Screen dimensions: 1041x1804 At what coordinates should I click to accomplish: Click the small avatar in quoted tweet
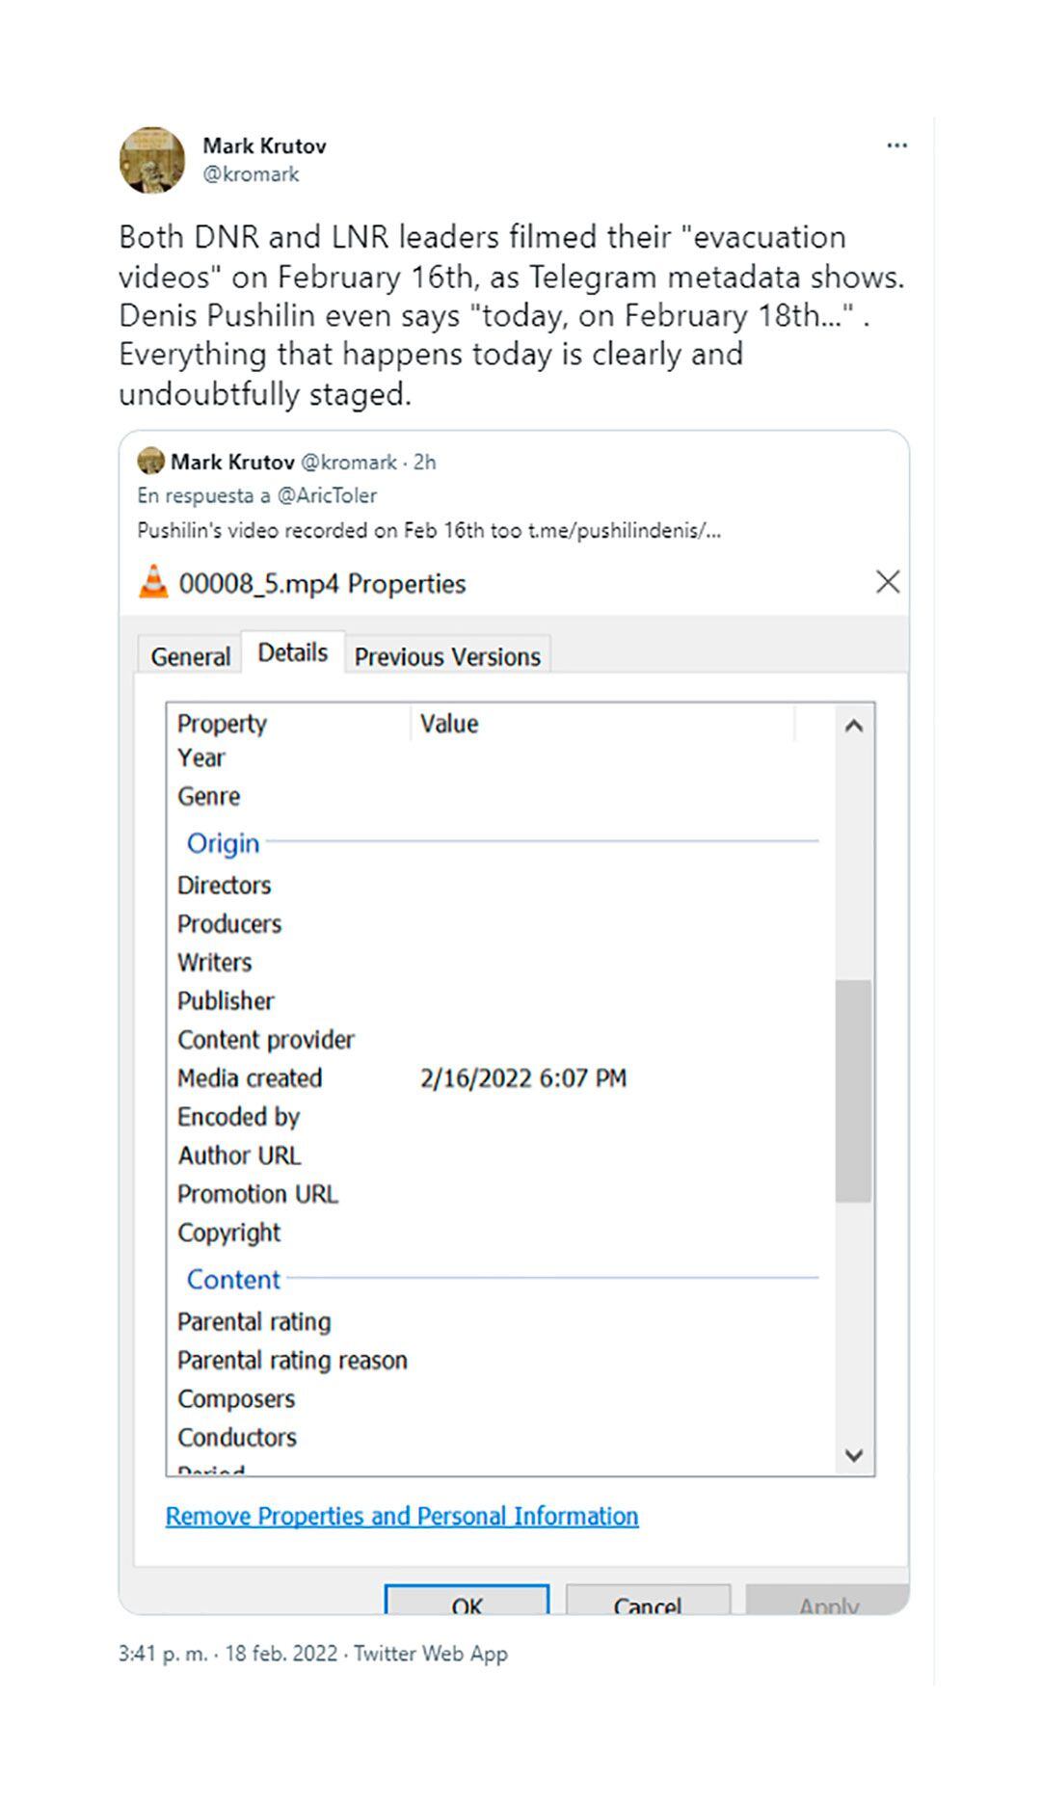point(150,462)
